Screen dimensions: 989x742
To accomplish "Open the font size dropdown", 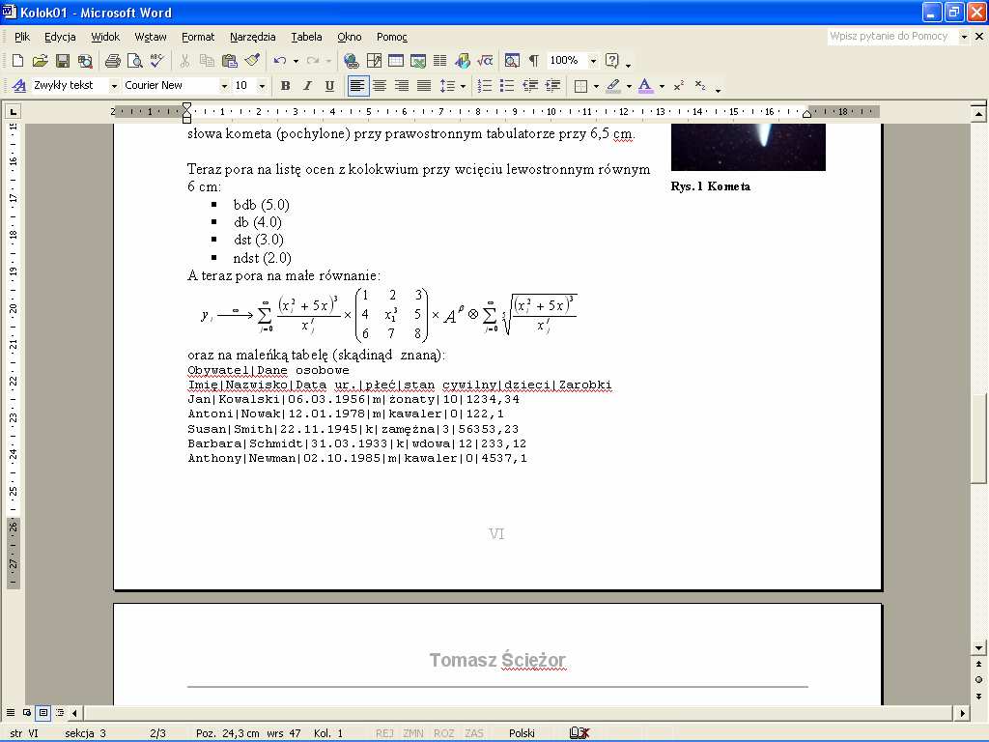I will [262, 85].
